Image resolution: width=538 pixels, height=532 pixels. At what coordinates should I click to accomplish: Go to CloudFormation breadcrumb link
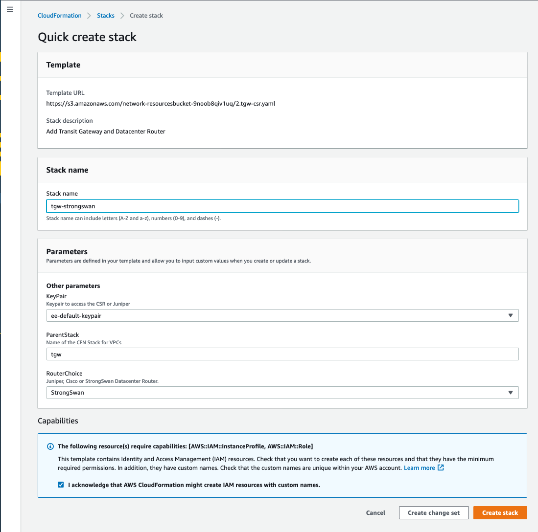tap(60, 16)
